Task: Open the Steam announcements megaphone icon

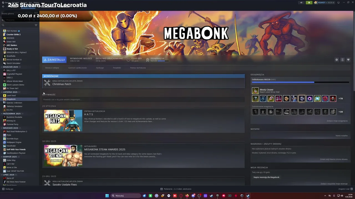Action: [x=301, y=2]
